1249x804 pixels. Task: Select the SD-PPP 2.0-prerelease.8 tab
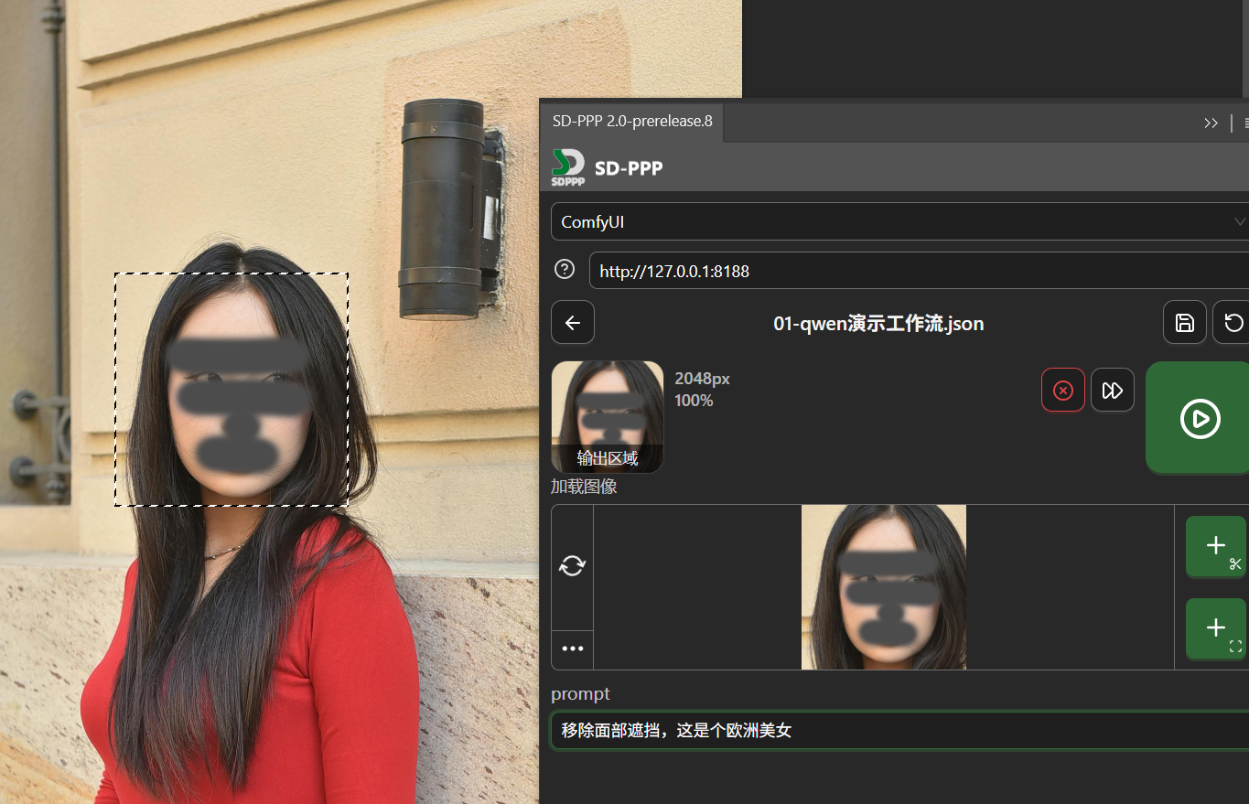click(632, 122)
